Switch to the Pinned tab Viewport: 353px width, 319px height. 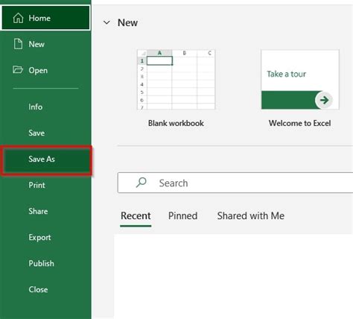coord(183,215)
